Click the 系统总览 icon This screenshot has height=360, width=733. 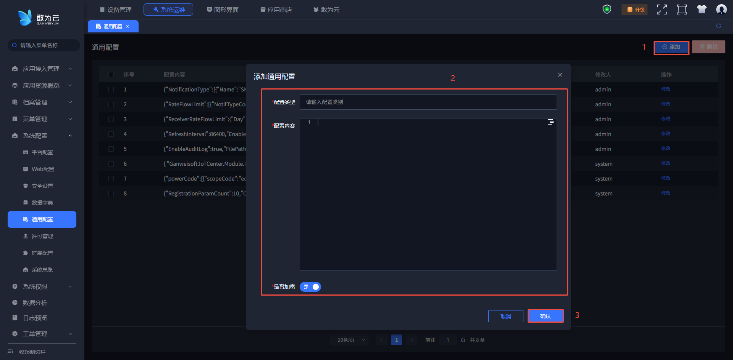click(26, 270)
